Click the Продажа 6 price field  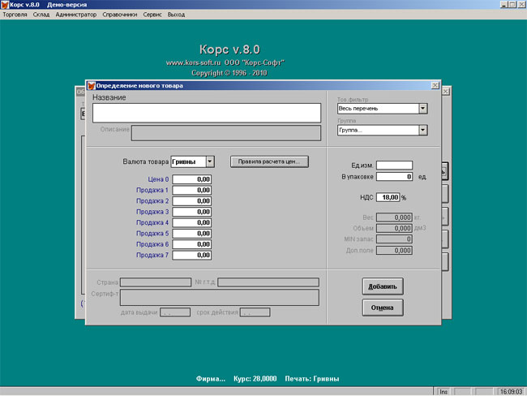point(192,244)
